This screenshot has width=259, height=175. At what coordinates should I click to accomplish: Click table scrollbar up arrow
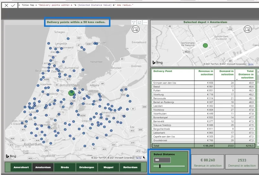[258, 72]
